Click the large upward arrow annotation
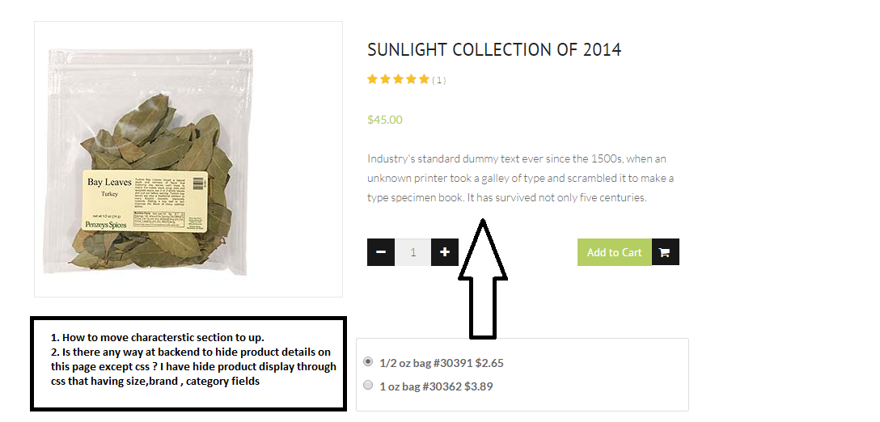880x422 pixels. tap(483, 283)
